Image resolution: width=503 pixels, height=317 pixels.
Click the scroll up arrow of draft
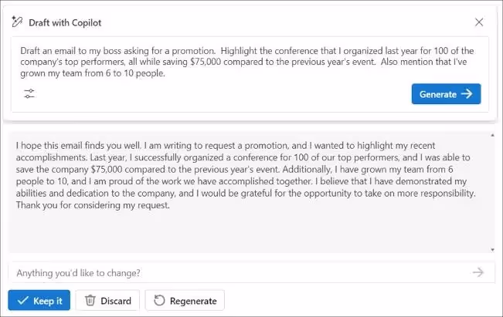click(x=492, y=136)
